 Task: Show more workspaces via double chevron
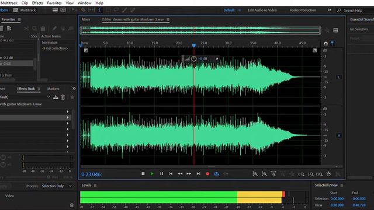[330, 10]
